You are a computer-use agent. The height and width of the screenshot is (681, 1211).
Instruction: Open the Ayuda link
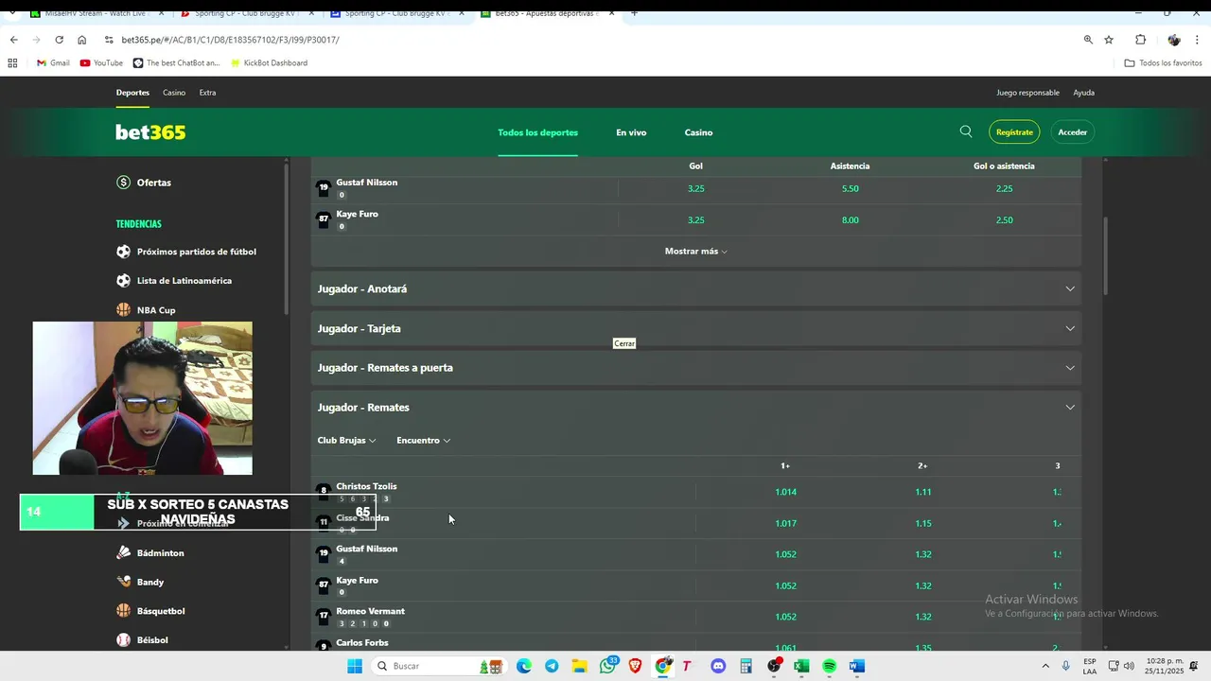pyautogui.click(x=1083, y=93)
